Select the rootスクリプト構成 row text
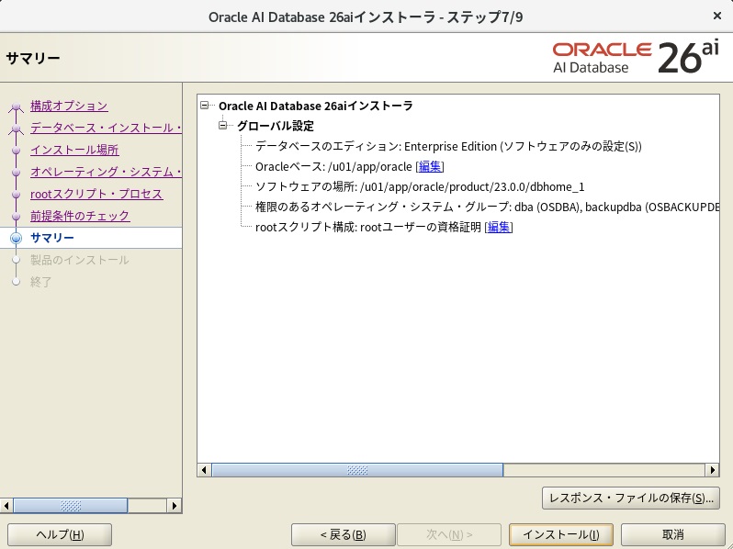This screenshot has height=549, width=733. click(384, 227)
